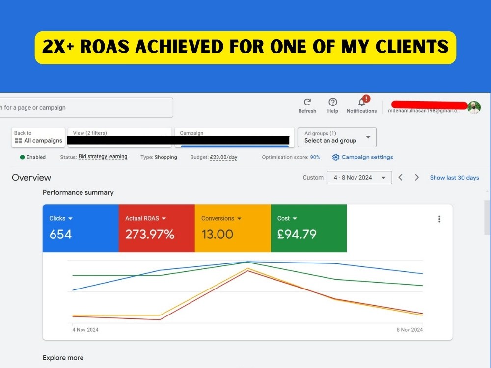Select the green Cost tile value £94.79
The height and width of the screenshot is (368, 491).
pos(297,235)
